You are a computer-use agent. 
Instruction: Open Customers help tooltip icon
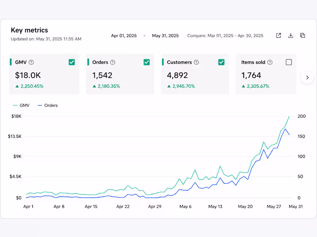coord(196,62)
